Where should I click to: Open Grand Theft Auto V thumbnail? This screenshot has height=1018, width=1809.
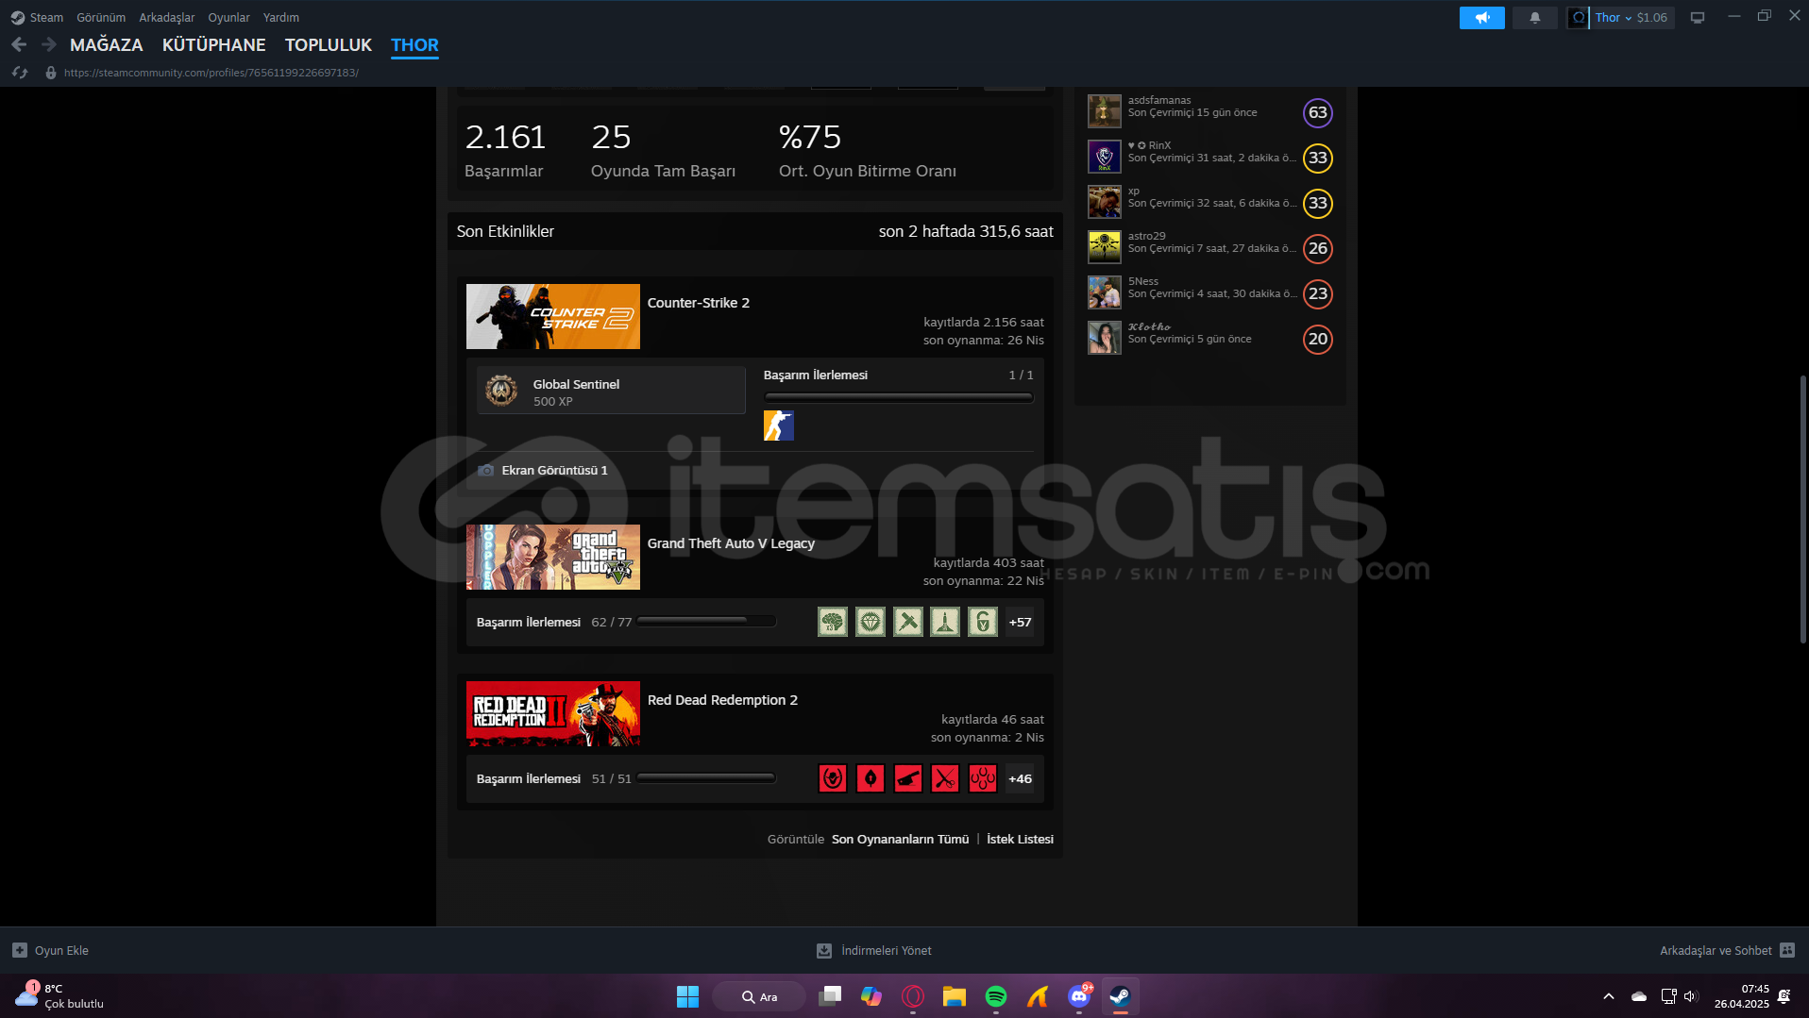coord(553,558)
